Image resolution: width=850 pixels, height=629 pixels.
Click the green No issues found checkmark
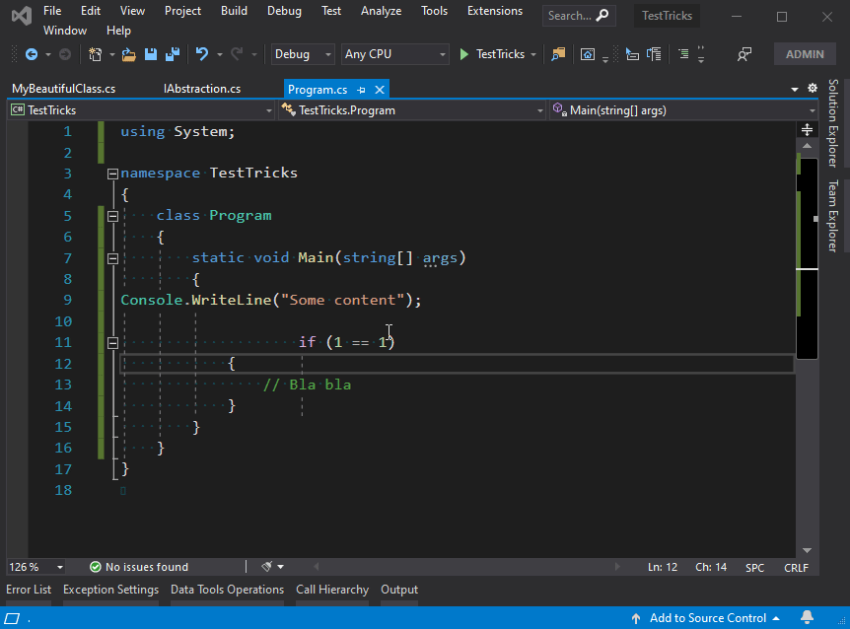96,567
